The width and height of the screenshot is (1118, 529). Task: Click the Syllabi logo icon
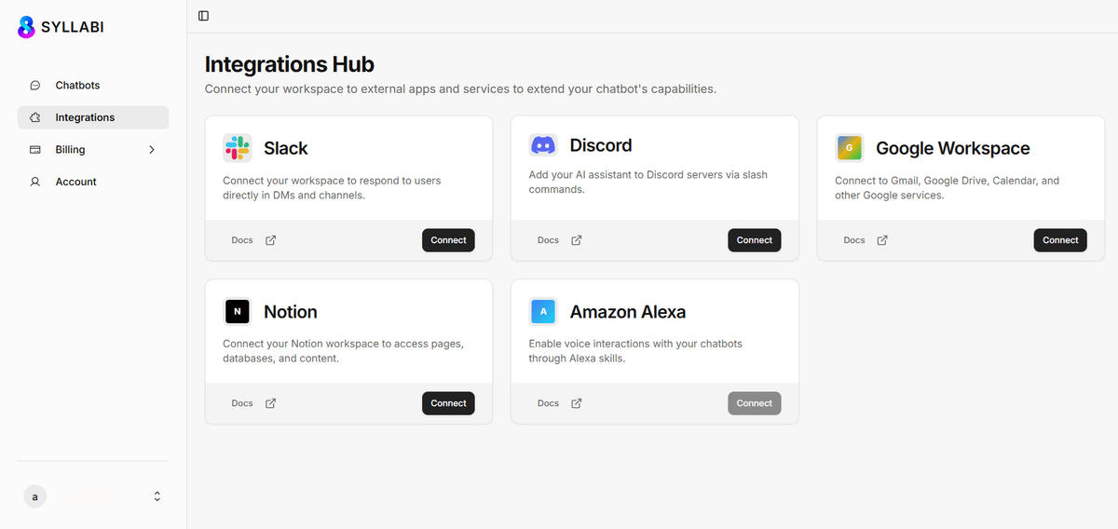coord(26,27)
